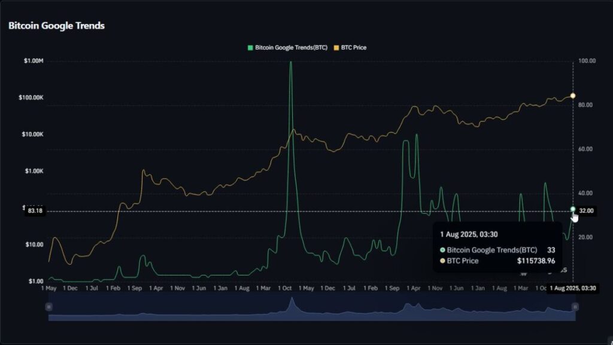Click the peak in the range slider mini chart
This screenshot has width=613, height=345.
pos(292,299)
